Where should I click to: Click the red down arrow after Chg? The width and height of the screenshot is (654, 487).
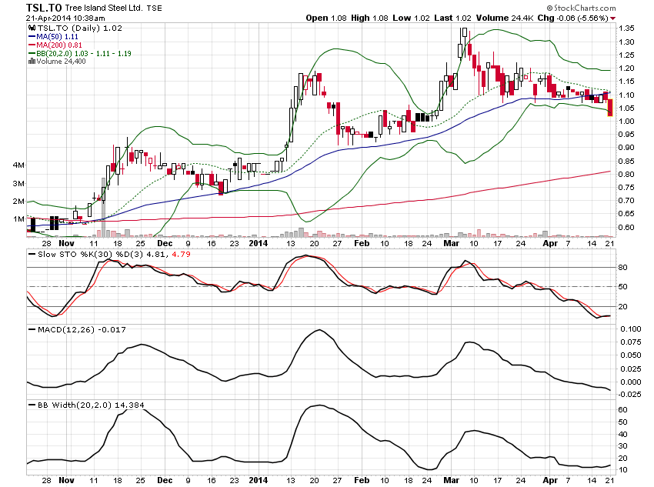click(612, 18)
